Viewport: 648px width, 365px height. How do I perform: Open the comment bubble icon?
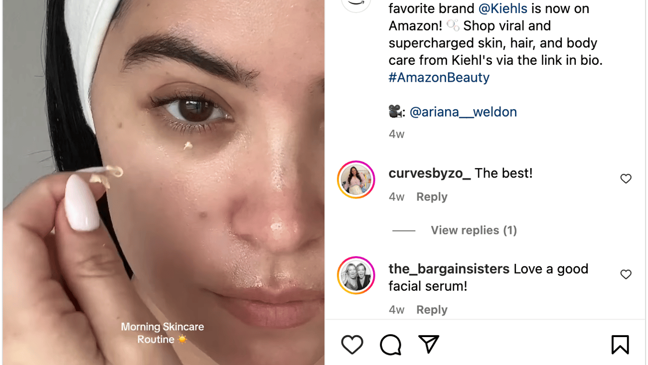(x=390, y=344)
